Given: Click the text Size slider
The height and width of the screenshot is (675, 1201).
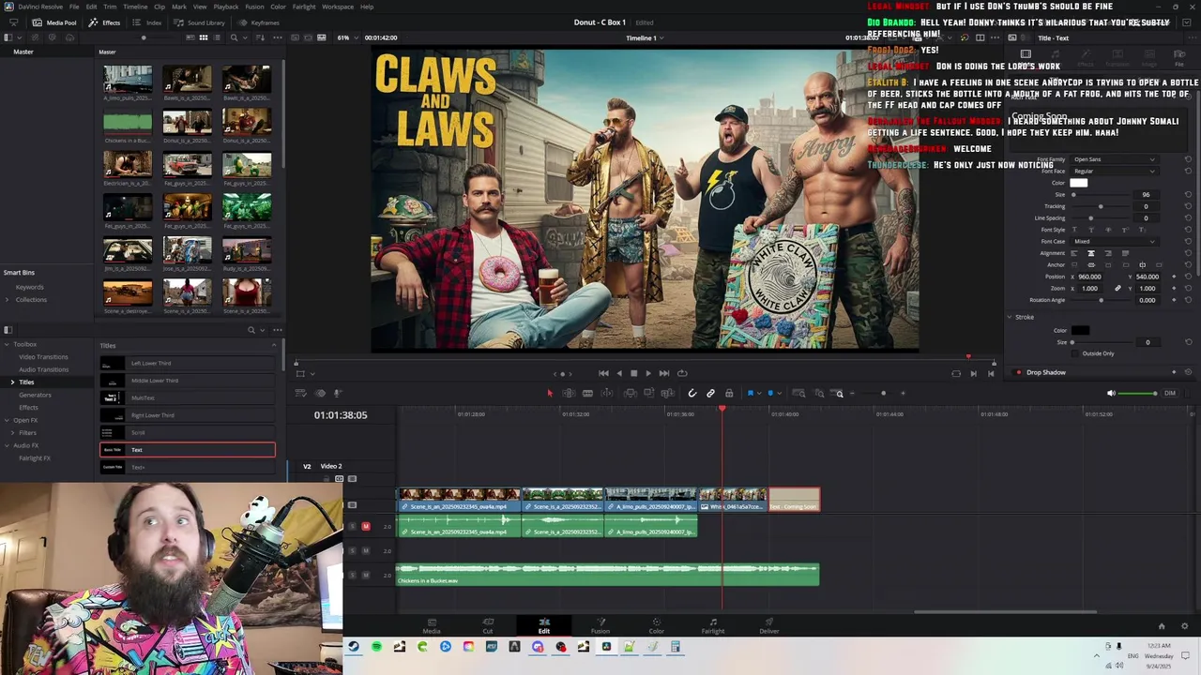Looking at the screenshot, I should click(1100, 194).
